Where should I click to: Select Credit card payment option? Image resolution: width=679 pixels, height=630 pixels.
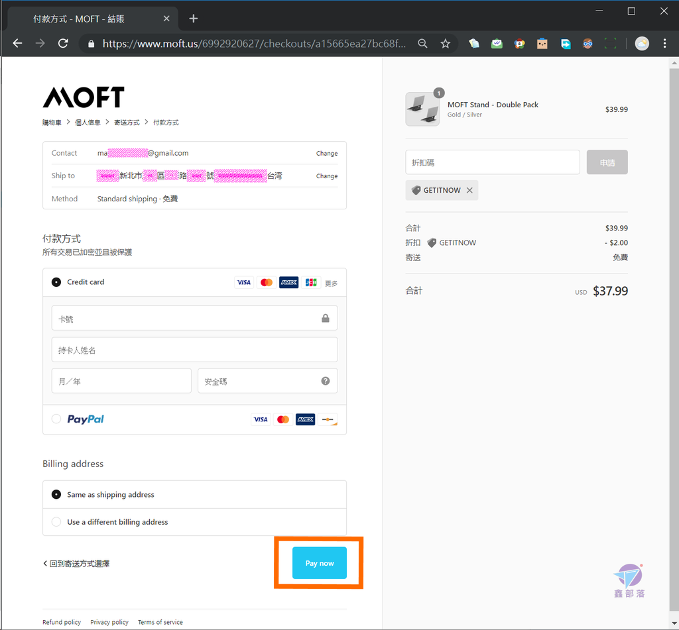56,282
